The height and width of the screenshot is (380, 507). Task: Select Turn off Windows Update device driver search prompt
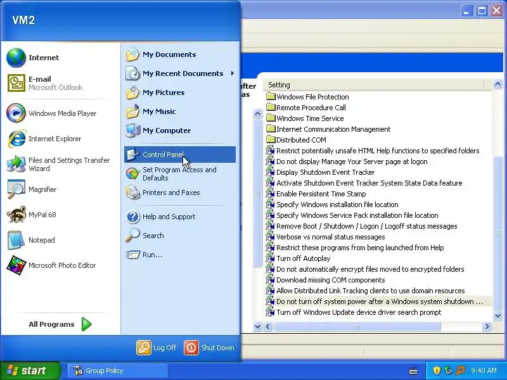tap(354, 312)
